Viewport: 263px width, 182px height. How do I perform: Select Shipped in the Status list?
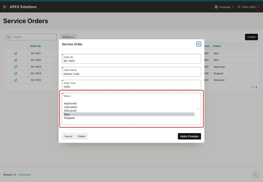[129, 118]
